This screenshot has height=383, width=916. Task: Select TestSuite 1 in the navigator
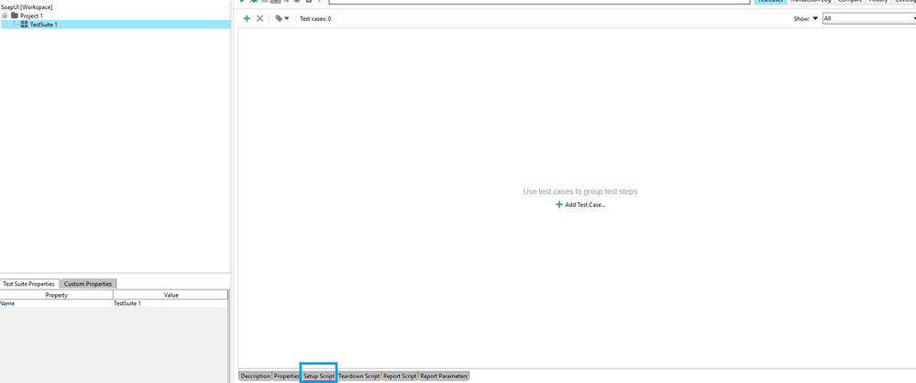click(x=44, y=25)
